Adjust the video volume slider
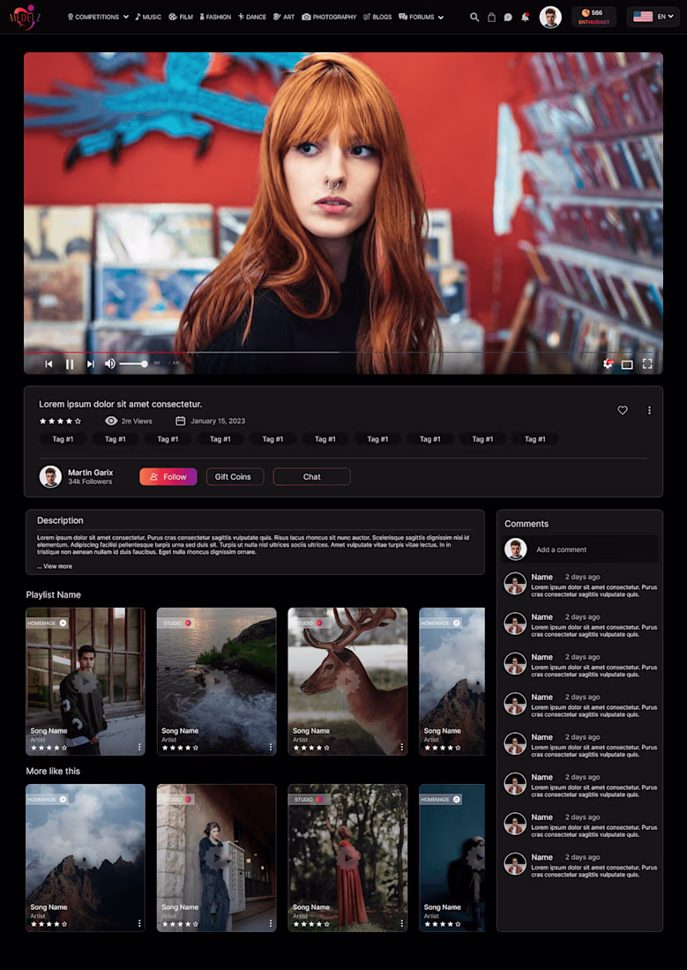Viewport: 687px width, 970px height. tap(134, 363)
